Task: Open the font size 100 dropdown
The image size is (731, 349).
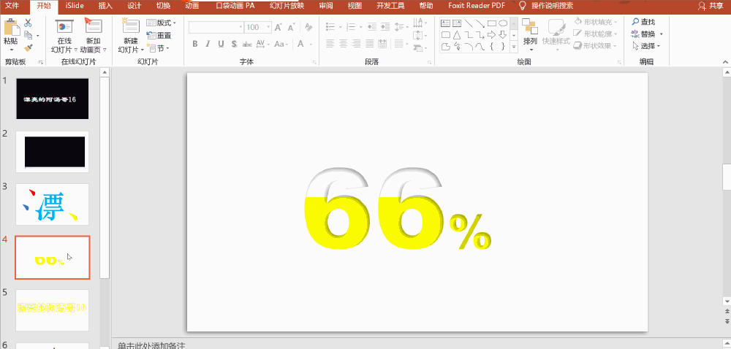Action: 268,27
